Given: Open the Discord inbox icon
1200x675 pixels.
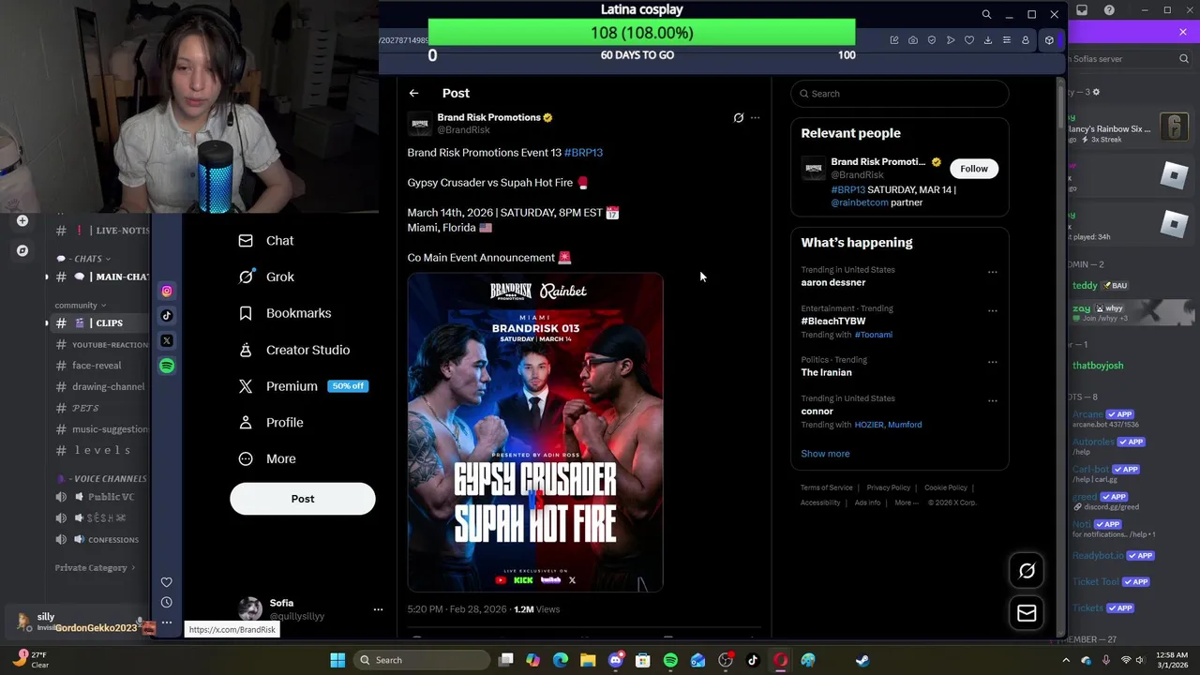Looking at the screenshot, I should (x=1082, y=10).
